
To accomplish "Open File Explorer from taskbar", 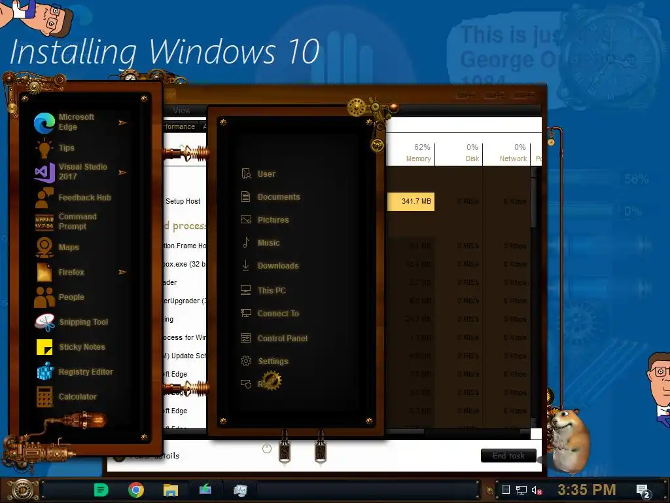I will click(x=171, y=490).
